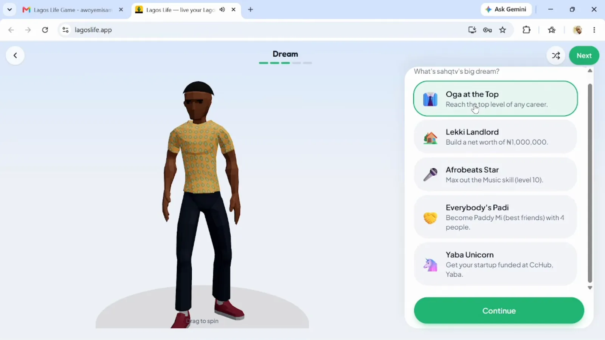
Task: Choose the Lekki Landlord dream
Action: (x=495, y=137)
